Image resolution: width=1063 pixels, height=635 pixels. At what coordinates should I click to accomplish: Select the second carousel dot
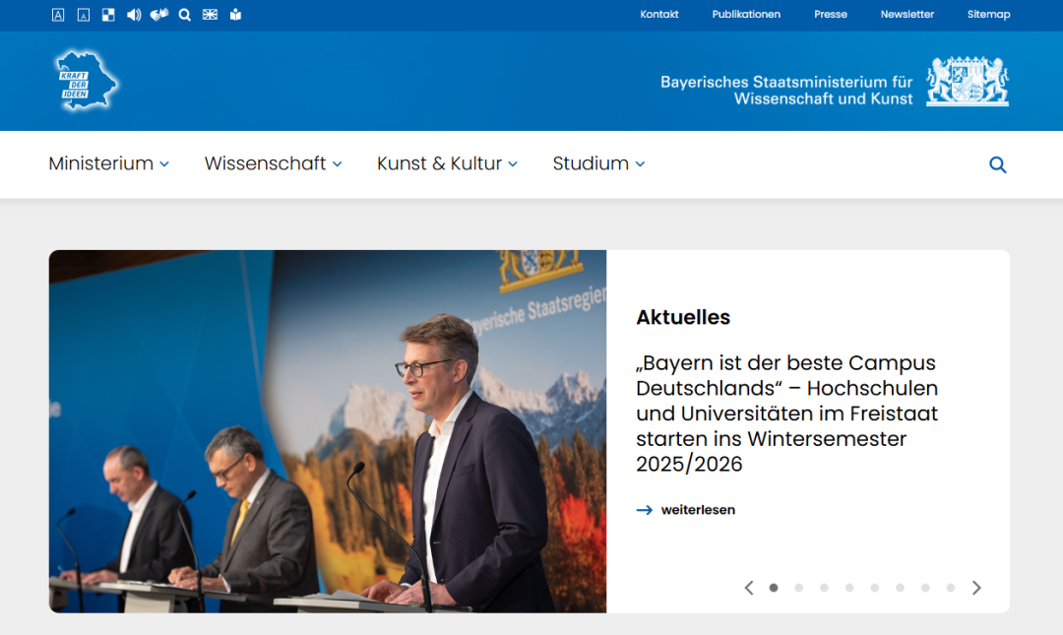pyautogui.click(x=799, y=588)
